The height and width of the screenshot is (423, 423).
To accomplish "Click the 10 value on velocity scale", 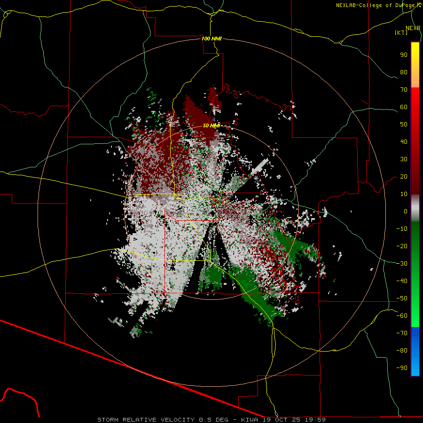I will pyautogui.click(x=404, y=194).
